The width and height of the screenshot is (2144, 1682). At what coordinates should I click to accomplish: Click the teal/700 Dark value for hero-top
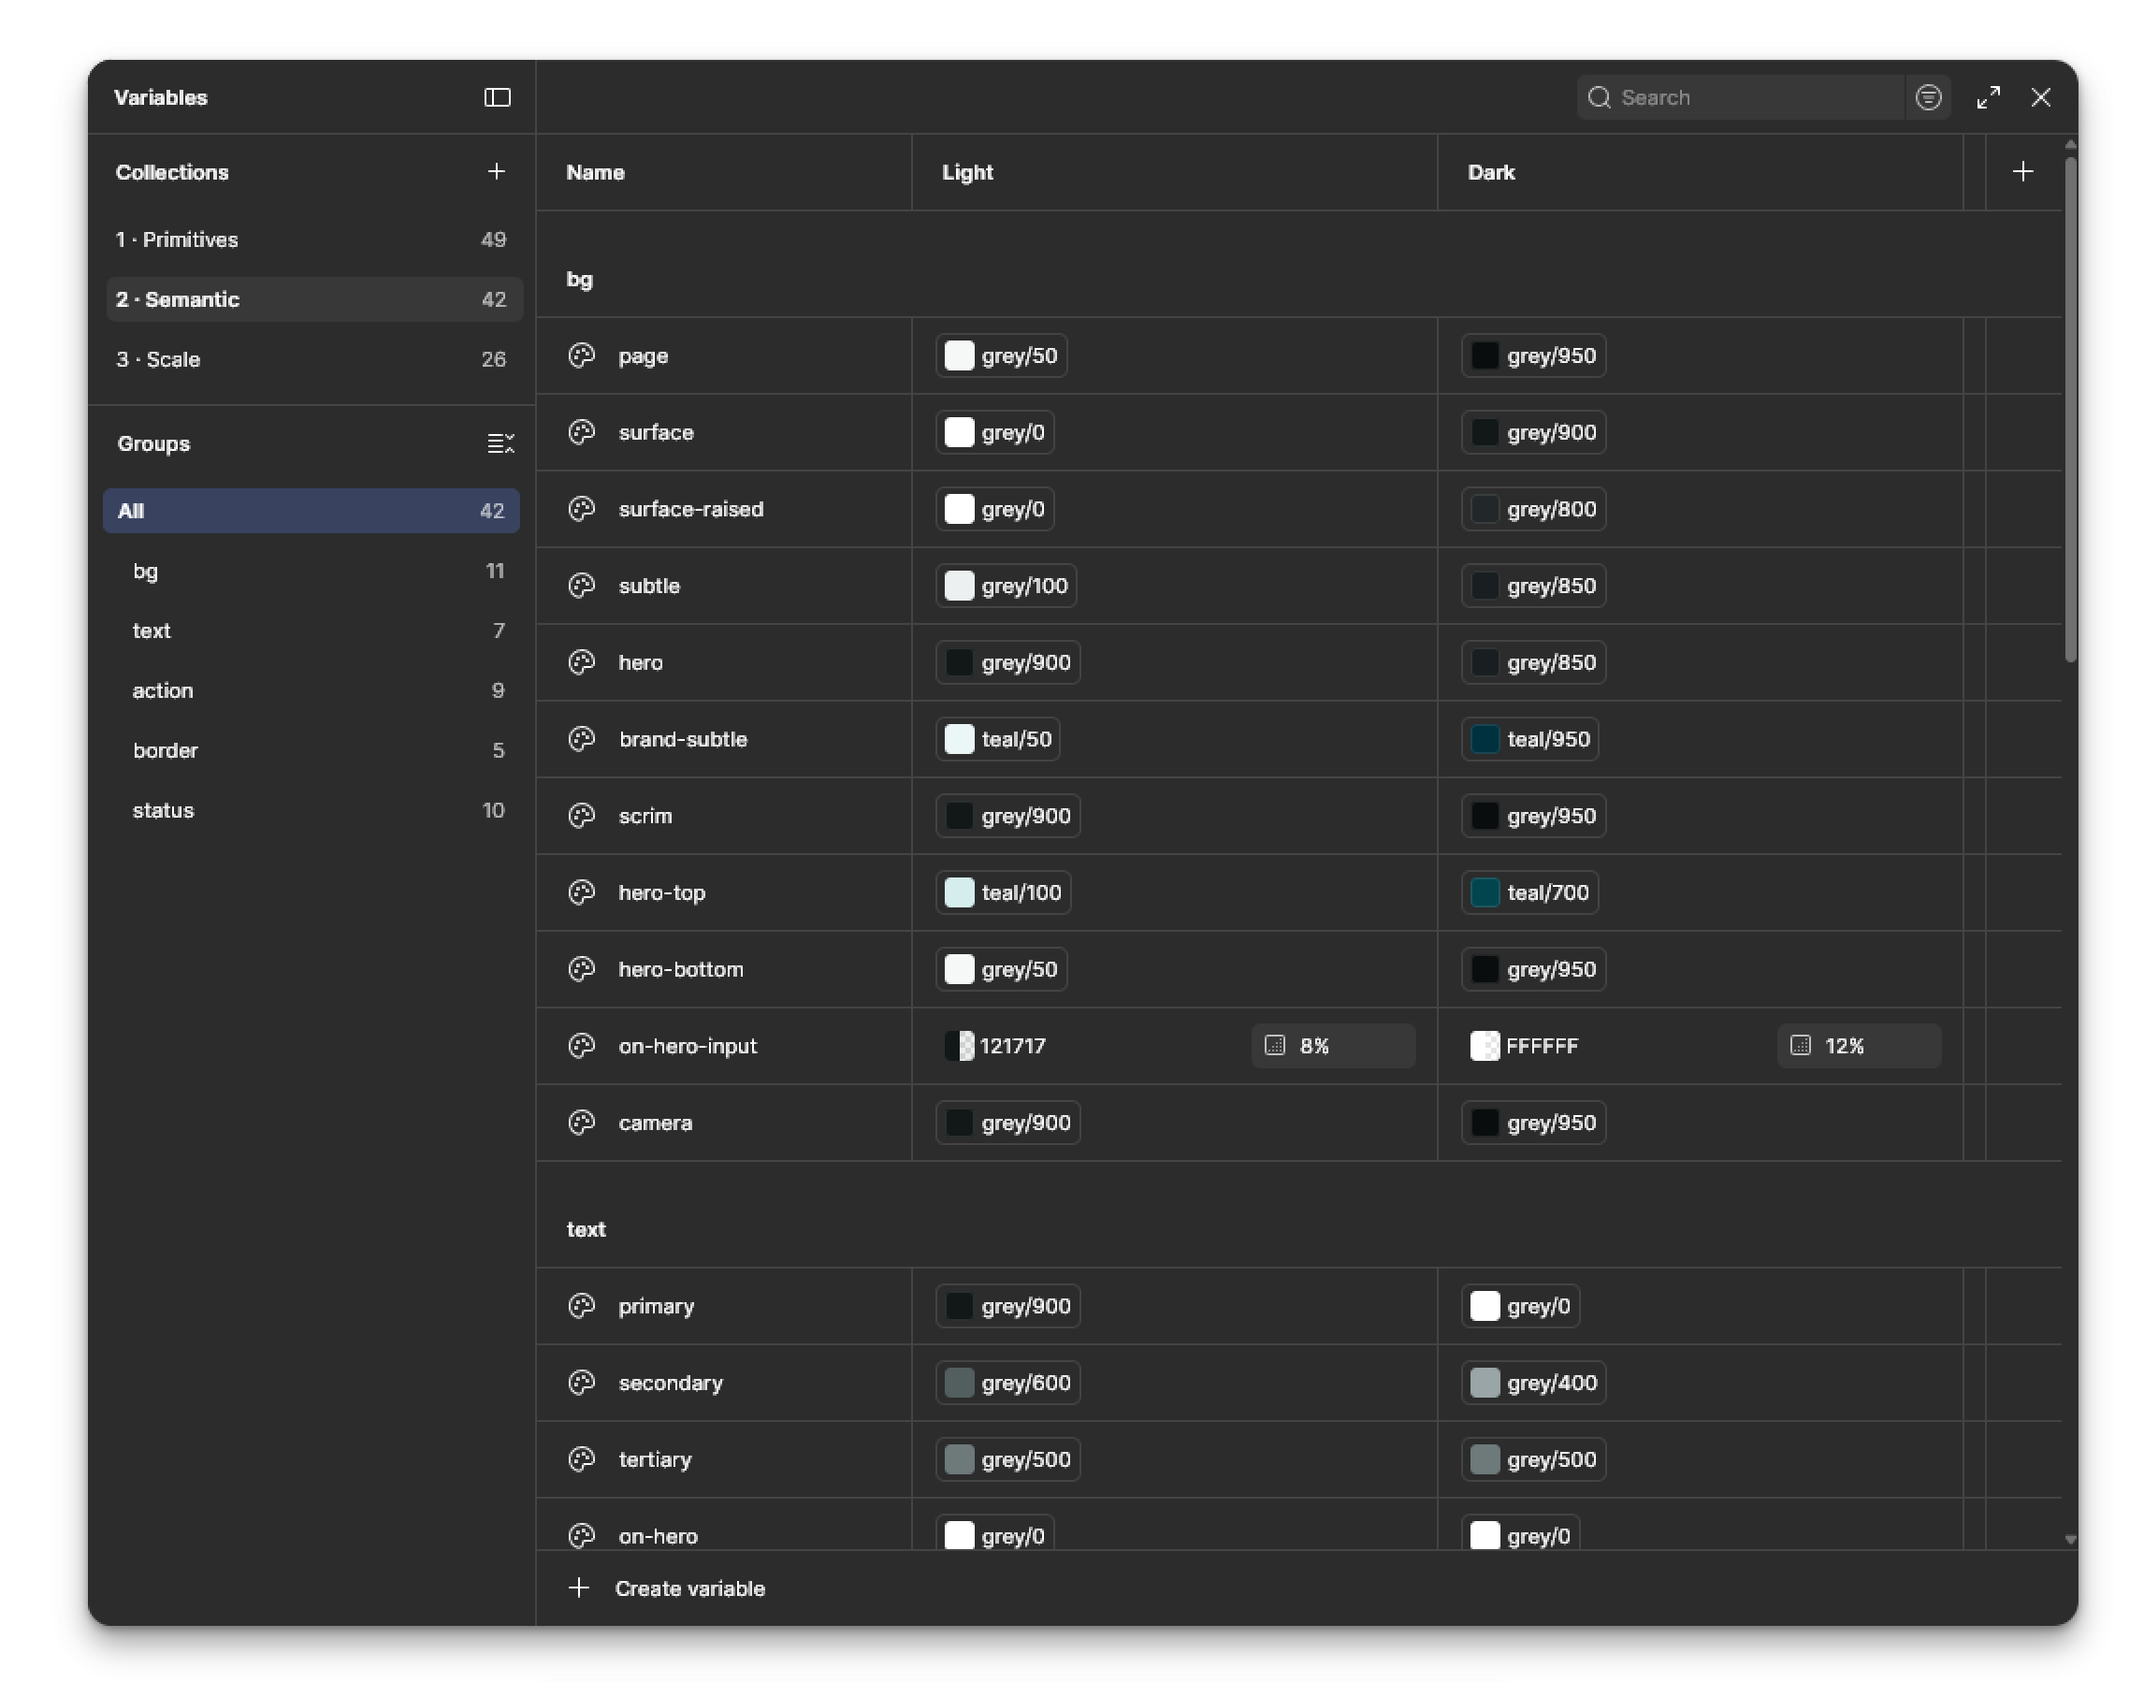point(1529,892)
